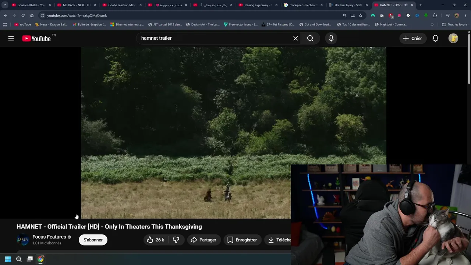Open the Boîte de réception bookmark
Screen dimensions: 471x265
89,25
